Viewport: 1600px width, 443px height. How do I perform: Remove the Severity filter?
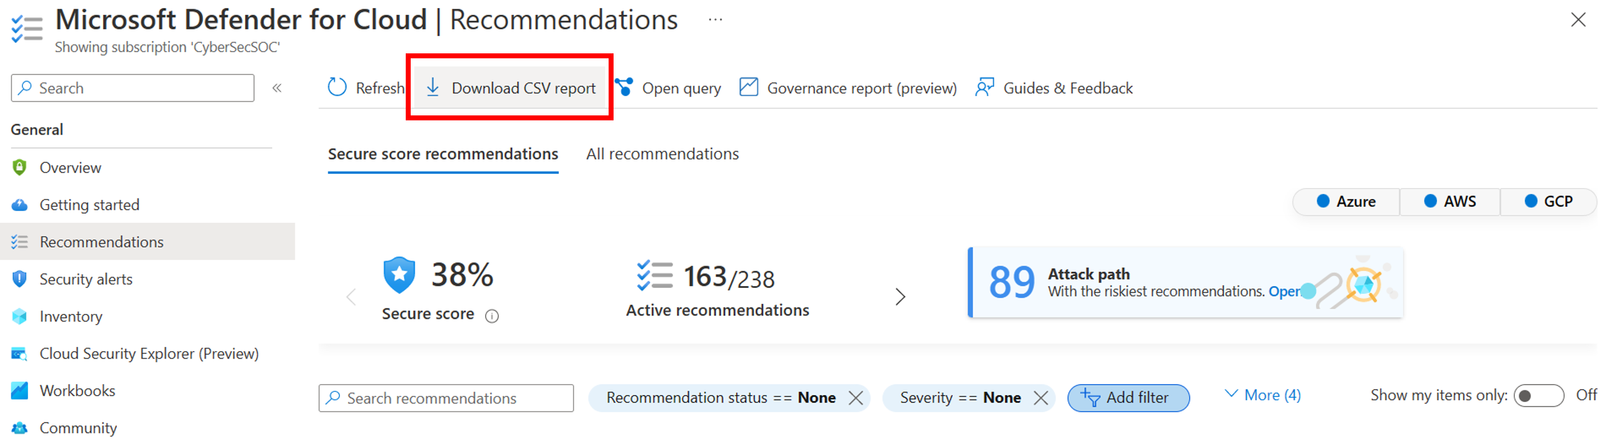click(x=1041, y=398)
